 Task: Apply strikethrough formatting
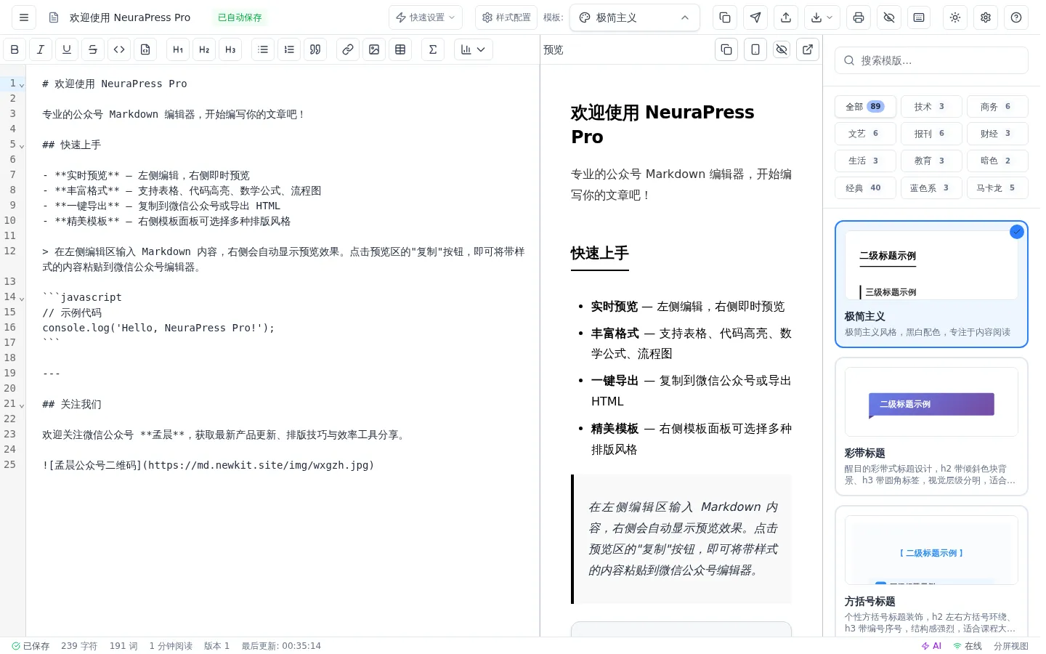click(x=93, y=49)
